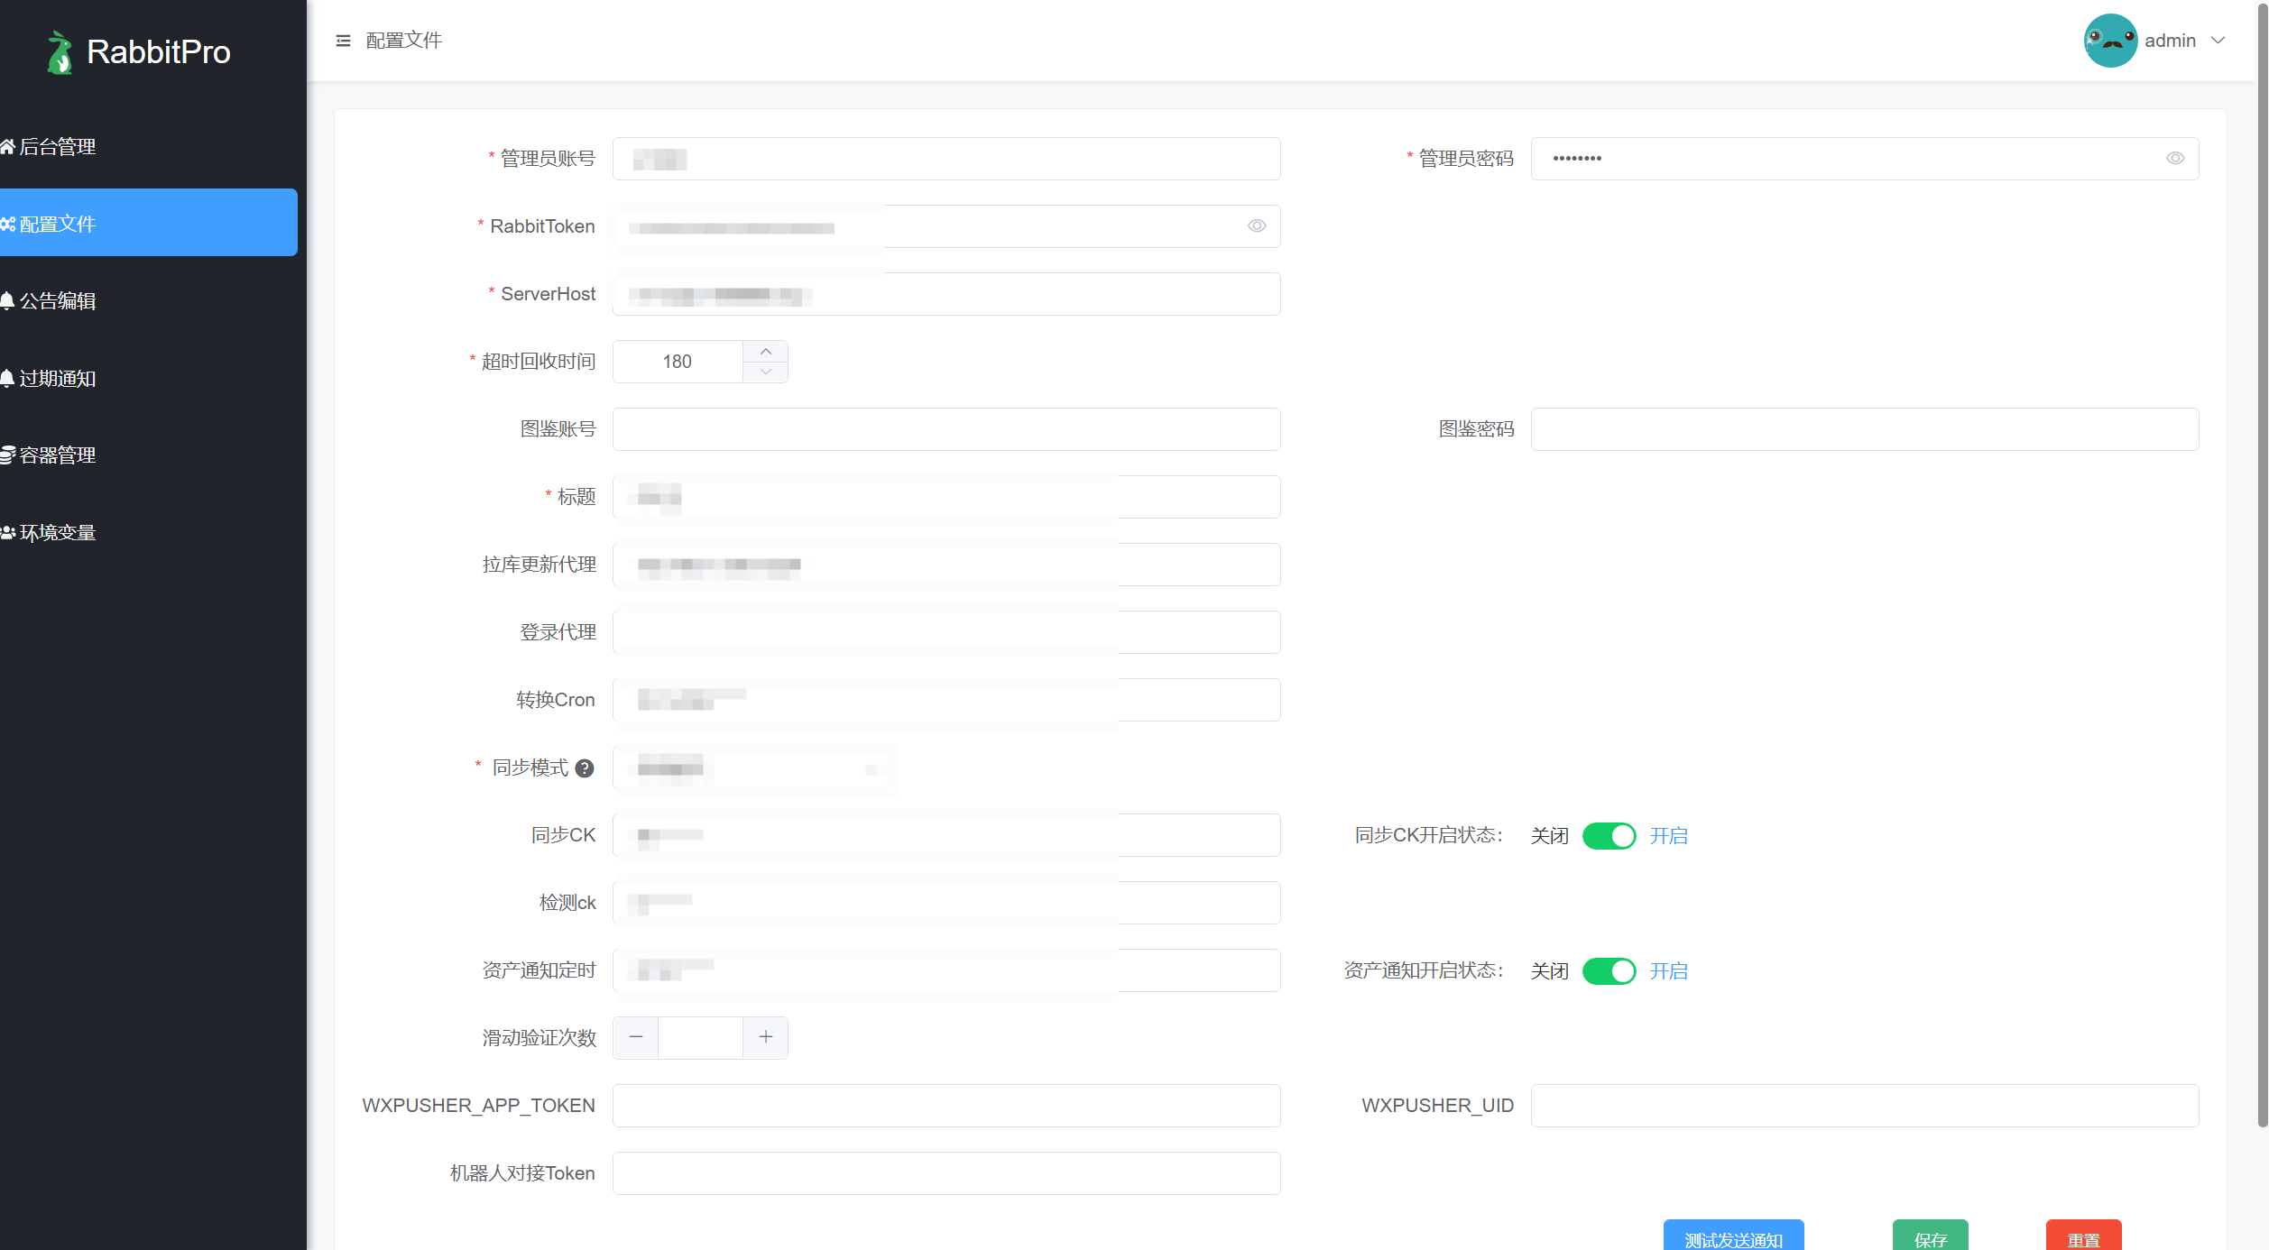Focus the 机器人对接Token input field

click(946, 1173)
